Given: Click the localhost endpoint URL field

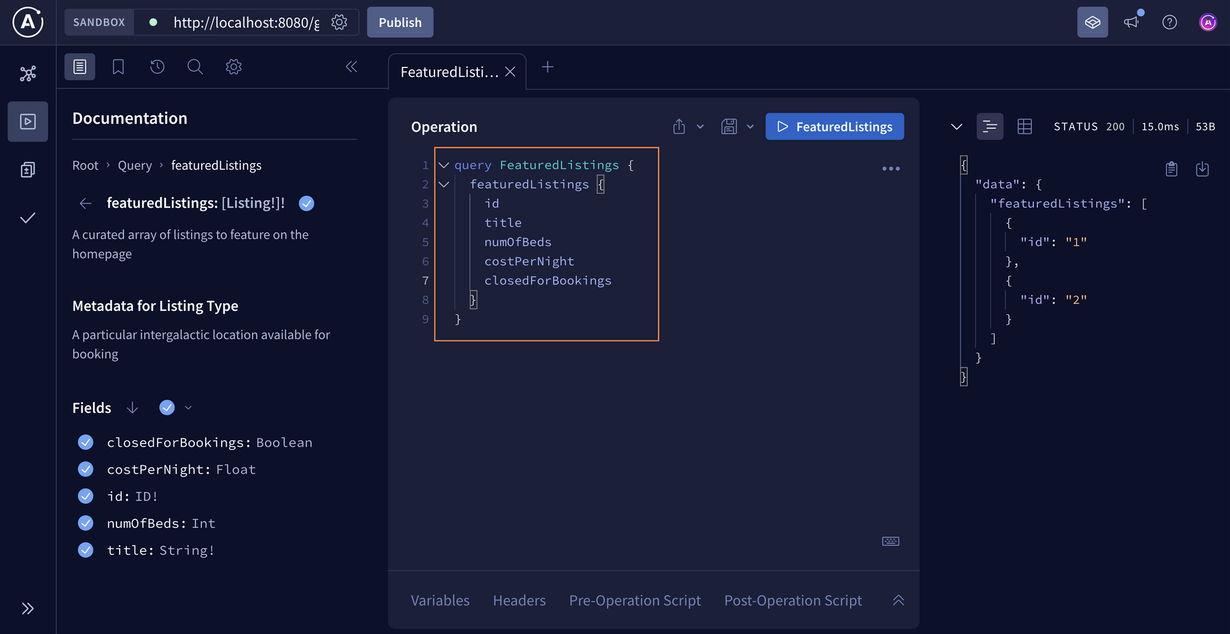Looking at the screenshot, I should [x=245, y=22].
